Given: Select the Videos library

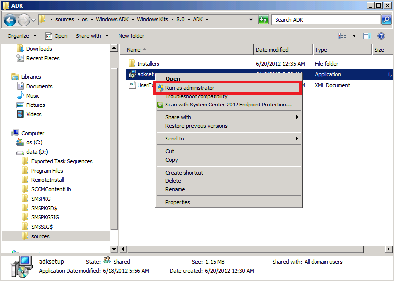Looking at the screenshot, I should point(29,114).
